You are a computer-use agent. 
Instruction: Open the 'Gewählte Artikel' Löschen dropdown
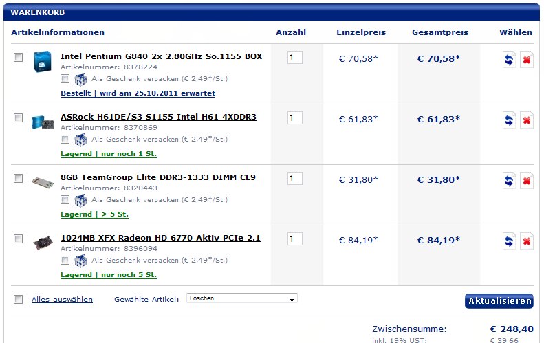[x=242, y=298]
